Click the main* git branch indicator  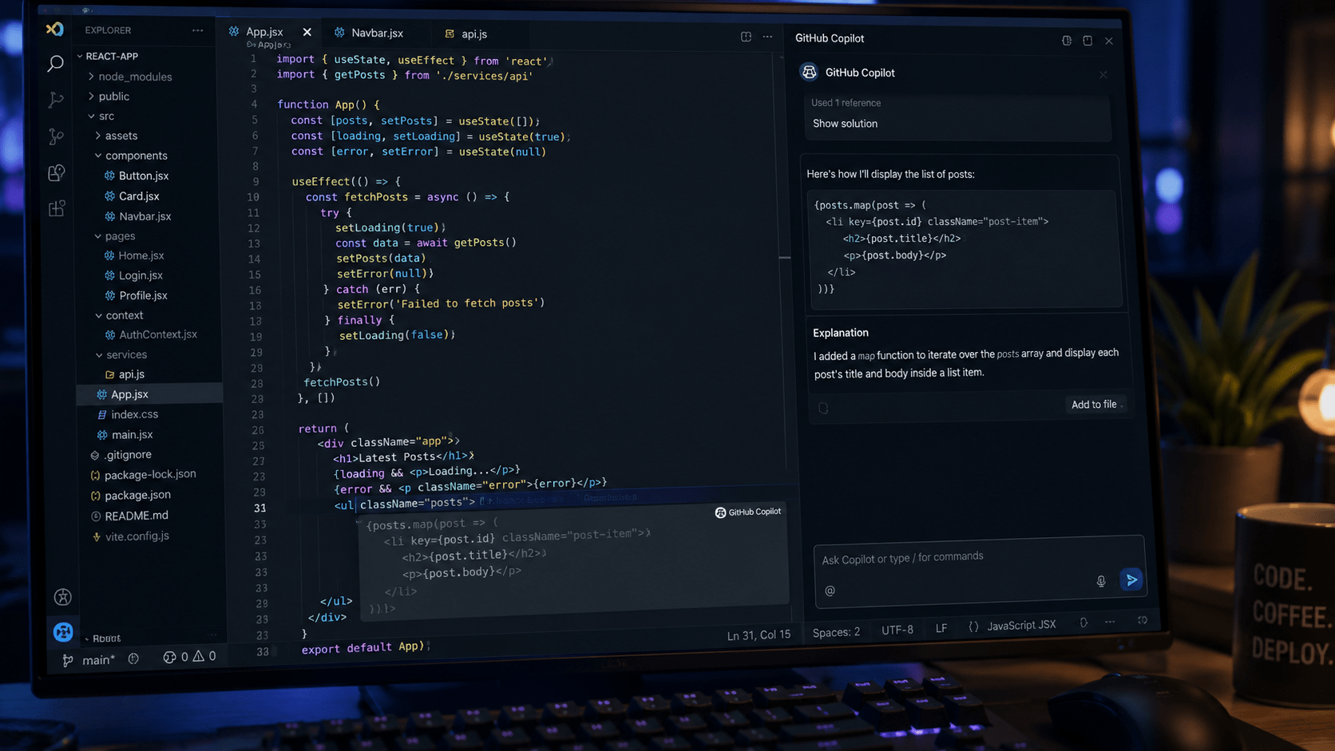click(x=89, y=659)
